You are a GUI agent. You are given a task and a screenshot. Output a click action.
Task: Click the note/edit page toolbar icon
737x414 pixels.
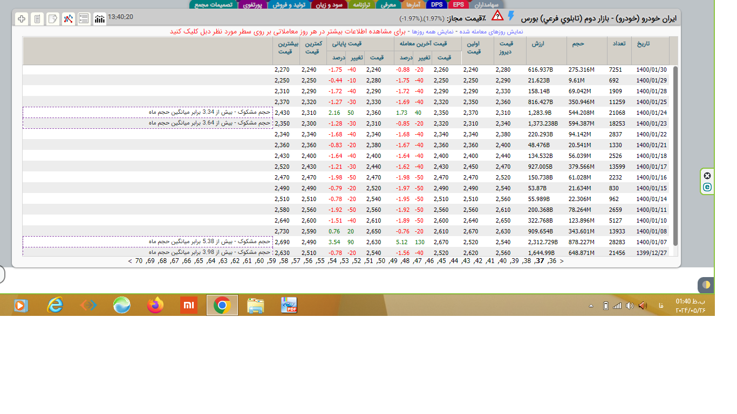pyautogui.click(x=53, y=19)
